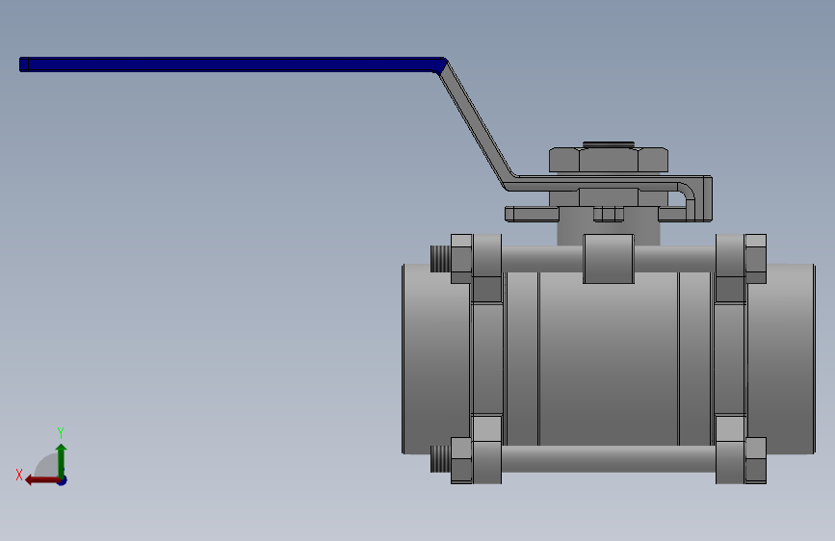Select the upper-right bolt head
Viewport: 835px width, 541px height.
click(x=756, y=259)
